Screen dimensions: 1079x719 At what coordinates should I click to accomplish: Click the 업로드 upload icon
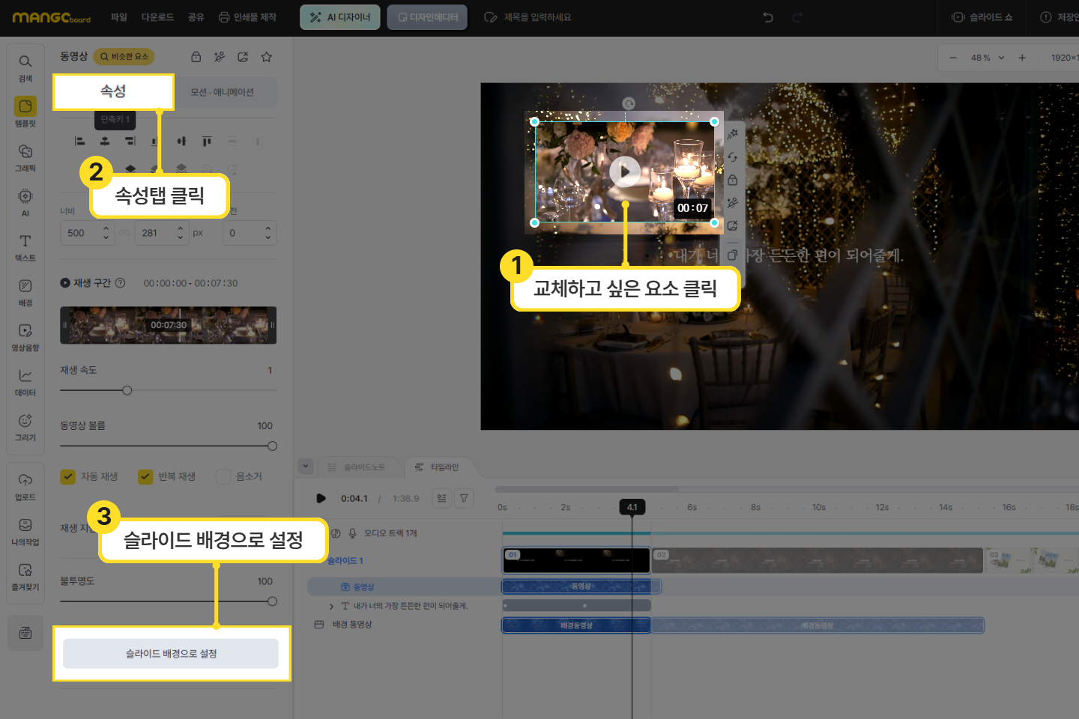pos(25,481)
